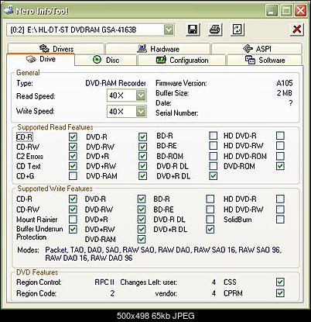Image resolution: width=311 pixels, height=322 pixels.
Task: Toggle CPRM checkbox in DVD Features
Action: [x=280, y=293]
